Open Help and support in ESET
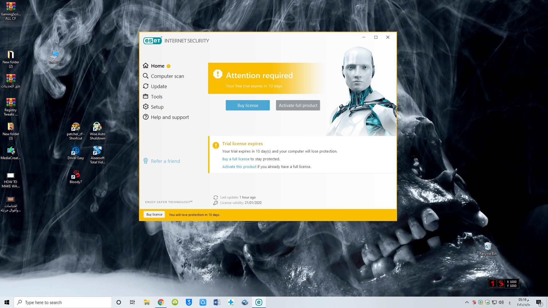The height and width of the screenshot is (308, 548). coord(166,117)
